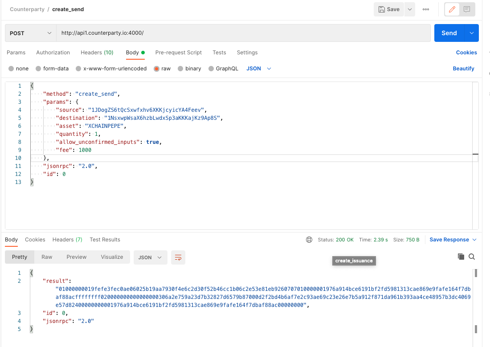Open the request Headers (10) tab
Viewport: 490px width, 347px height.
[97, 53]
